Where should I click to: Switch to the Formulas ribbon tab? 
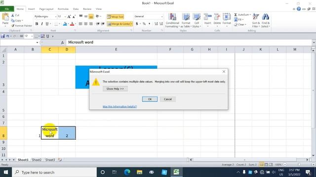(x=63, y=9)
